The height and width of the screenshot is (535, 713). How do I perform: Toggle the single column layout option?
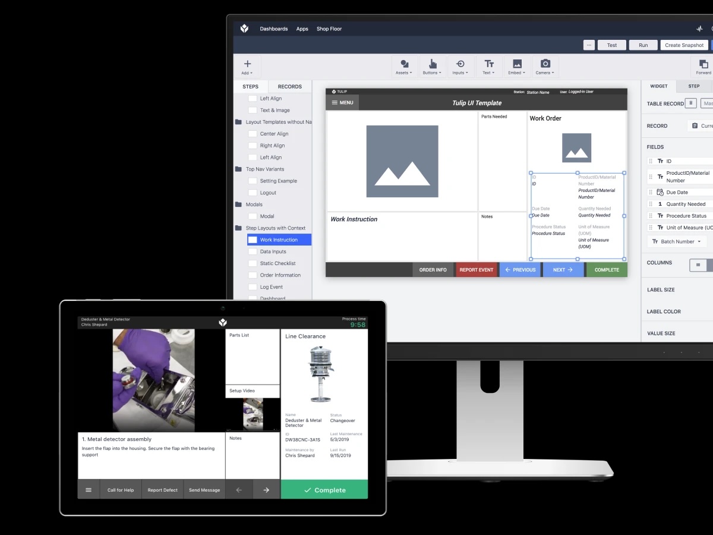click(698, 265)
